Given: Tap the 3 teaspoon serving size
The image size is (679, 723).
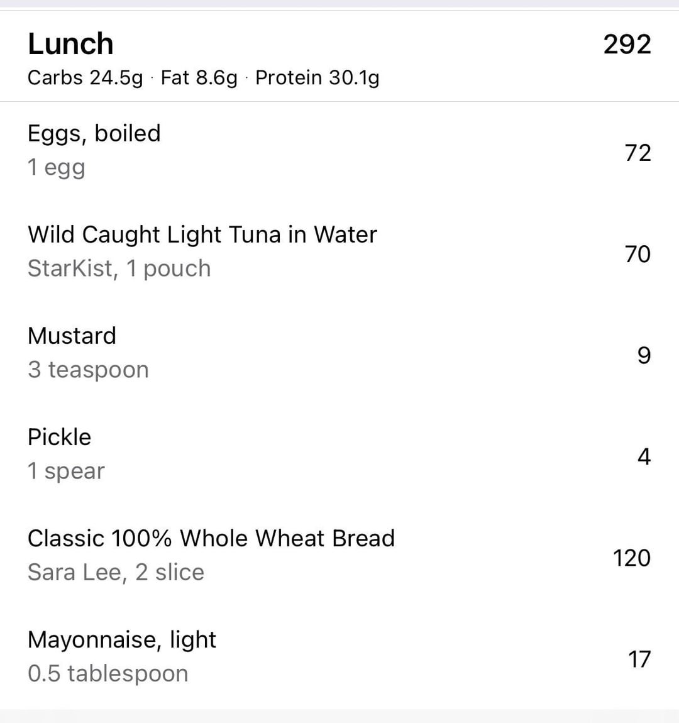Looking at the screenshot, I should (x=89, y=370).
